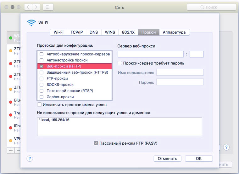239x174 pixels.
Task: Click the plus button under the services list
Action: pyautogui.click(x=11, y=150)
